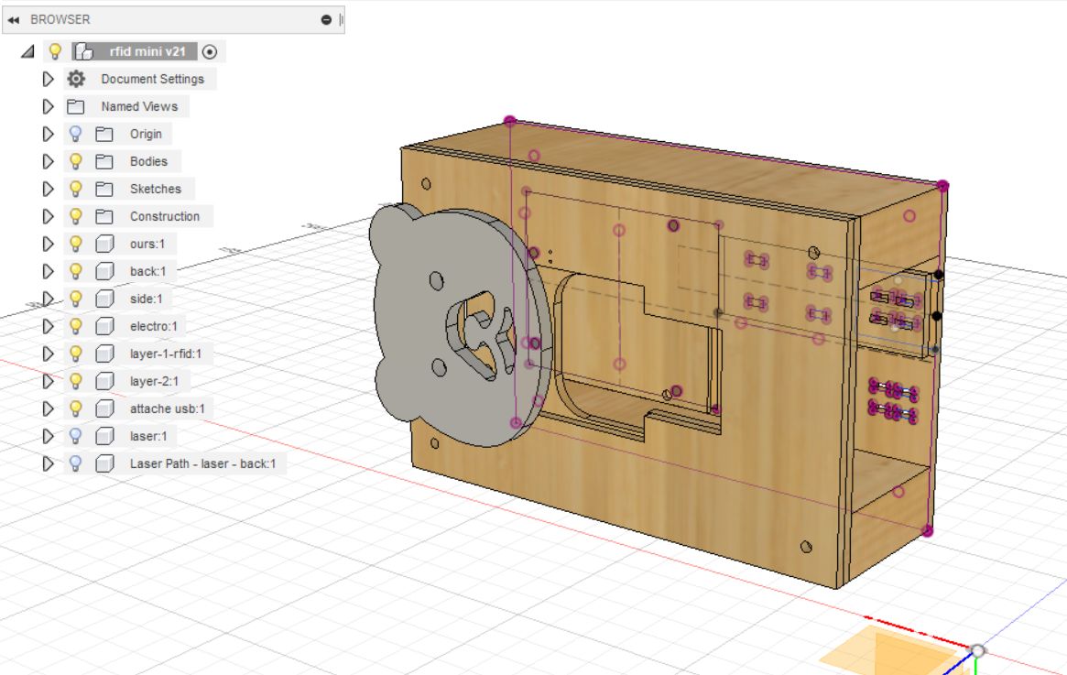Activate the rfid mini v21 radio button
Viewport: 1067px width, 675px height.
point(210,51)
